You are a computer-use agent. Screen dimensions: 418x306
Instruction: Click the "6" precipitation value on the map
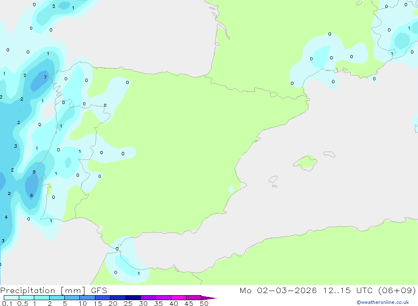pos(31,195)
